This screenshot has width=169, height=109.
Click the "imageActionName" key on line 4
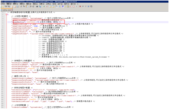[x=20, y=18]
